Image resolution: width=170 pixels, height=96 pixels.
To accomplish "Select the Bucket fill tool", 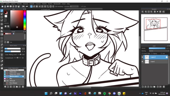I will pyautogui.click(x=2, y=31).
